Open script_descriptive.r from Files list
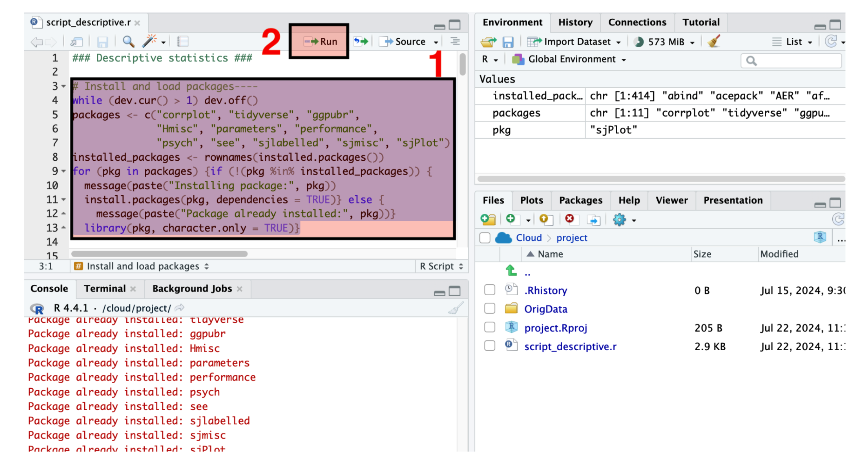855x460 pixels. tap(570, 347)
